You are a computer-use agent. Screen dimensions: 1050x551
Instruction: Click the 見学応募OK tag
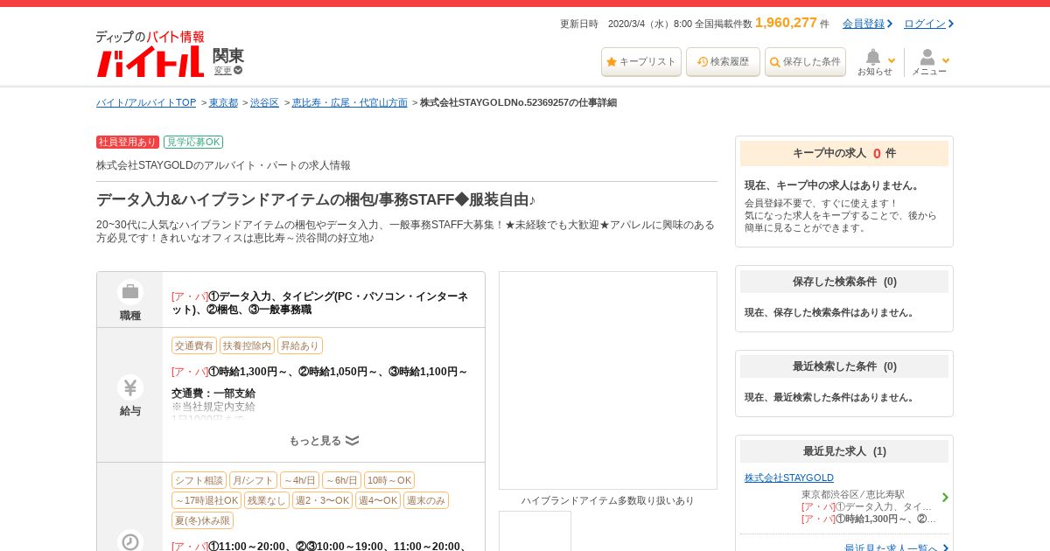[x=193, y=142]
